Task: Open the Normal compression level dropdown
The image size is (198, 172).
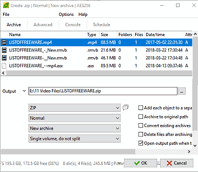Action: pyautogui.click(x=74, y=118)
